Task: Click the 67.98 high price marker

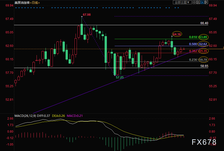Action: point(87,15)
